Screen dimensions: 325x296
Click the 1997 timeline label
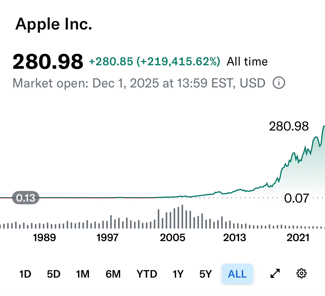tap(108, 238)
